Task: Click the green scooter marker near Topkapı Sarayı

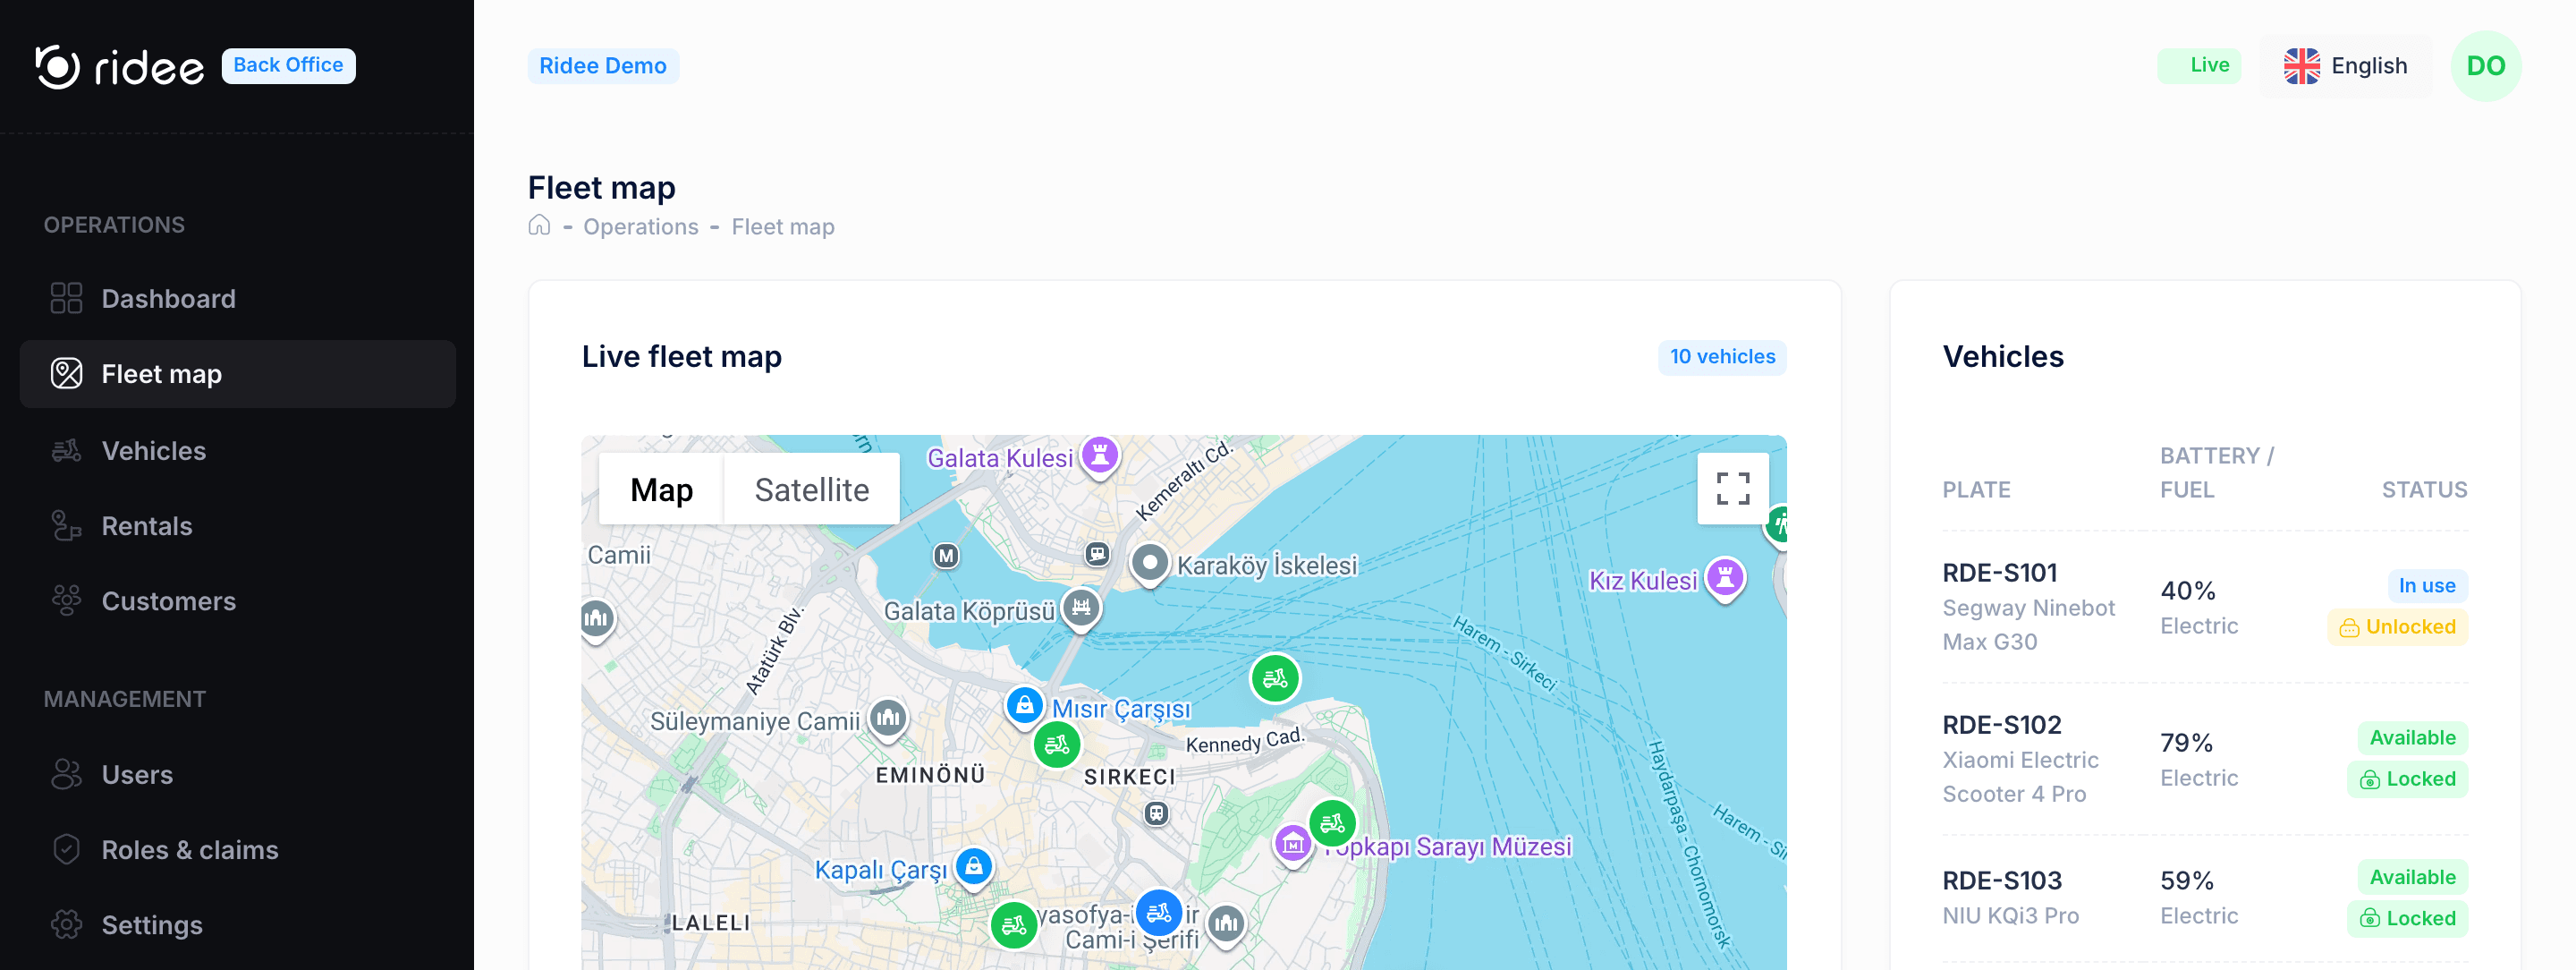Action: point(1332,824)
